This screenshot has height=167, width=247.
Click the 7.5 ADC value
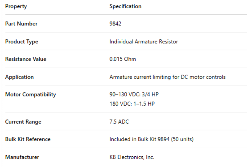point(119,122)
